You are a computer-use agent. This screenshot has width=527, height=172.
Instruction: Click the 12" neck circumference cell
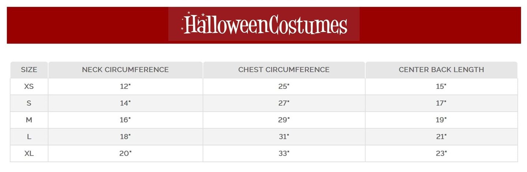(x=125, y=86)
